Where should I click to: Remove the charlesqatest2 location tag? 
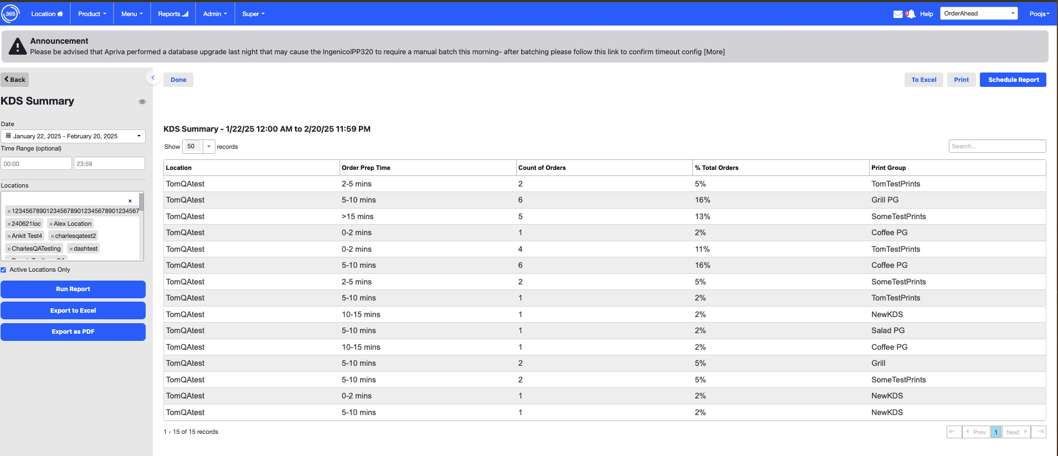pyautogui.click(x=53, y=236)
